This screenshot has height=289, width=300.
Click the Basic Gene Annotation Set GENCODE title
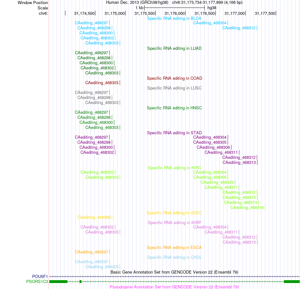[174, 272]
